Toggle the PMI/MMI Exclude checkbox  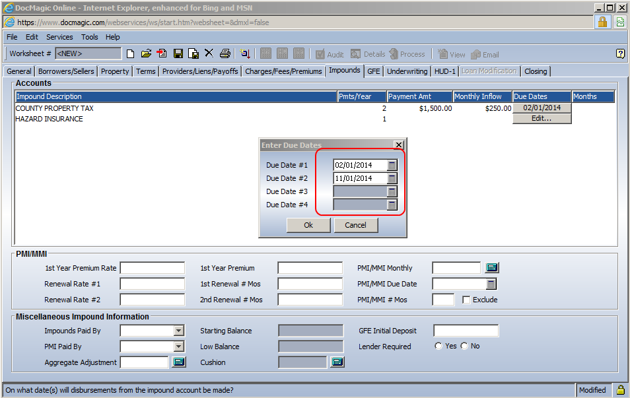pos(466,300)
